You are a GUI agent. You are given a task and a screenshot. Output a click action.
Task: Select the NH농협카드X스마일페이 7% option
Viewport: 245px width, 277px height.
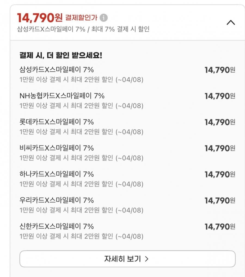coord(62,96)
